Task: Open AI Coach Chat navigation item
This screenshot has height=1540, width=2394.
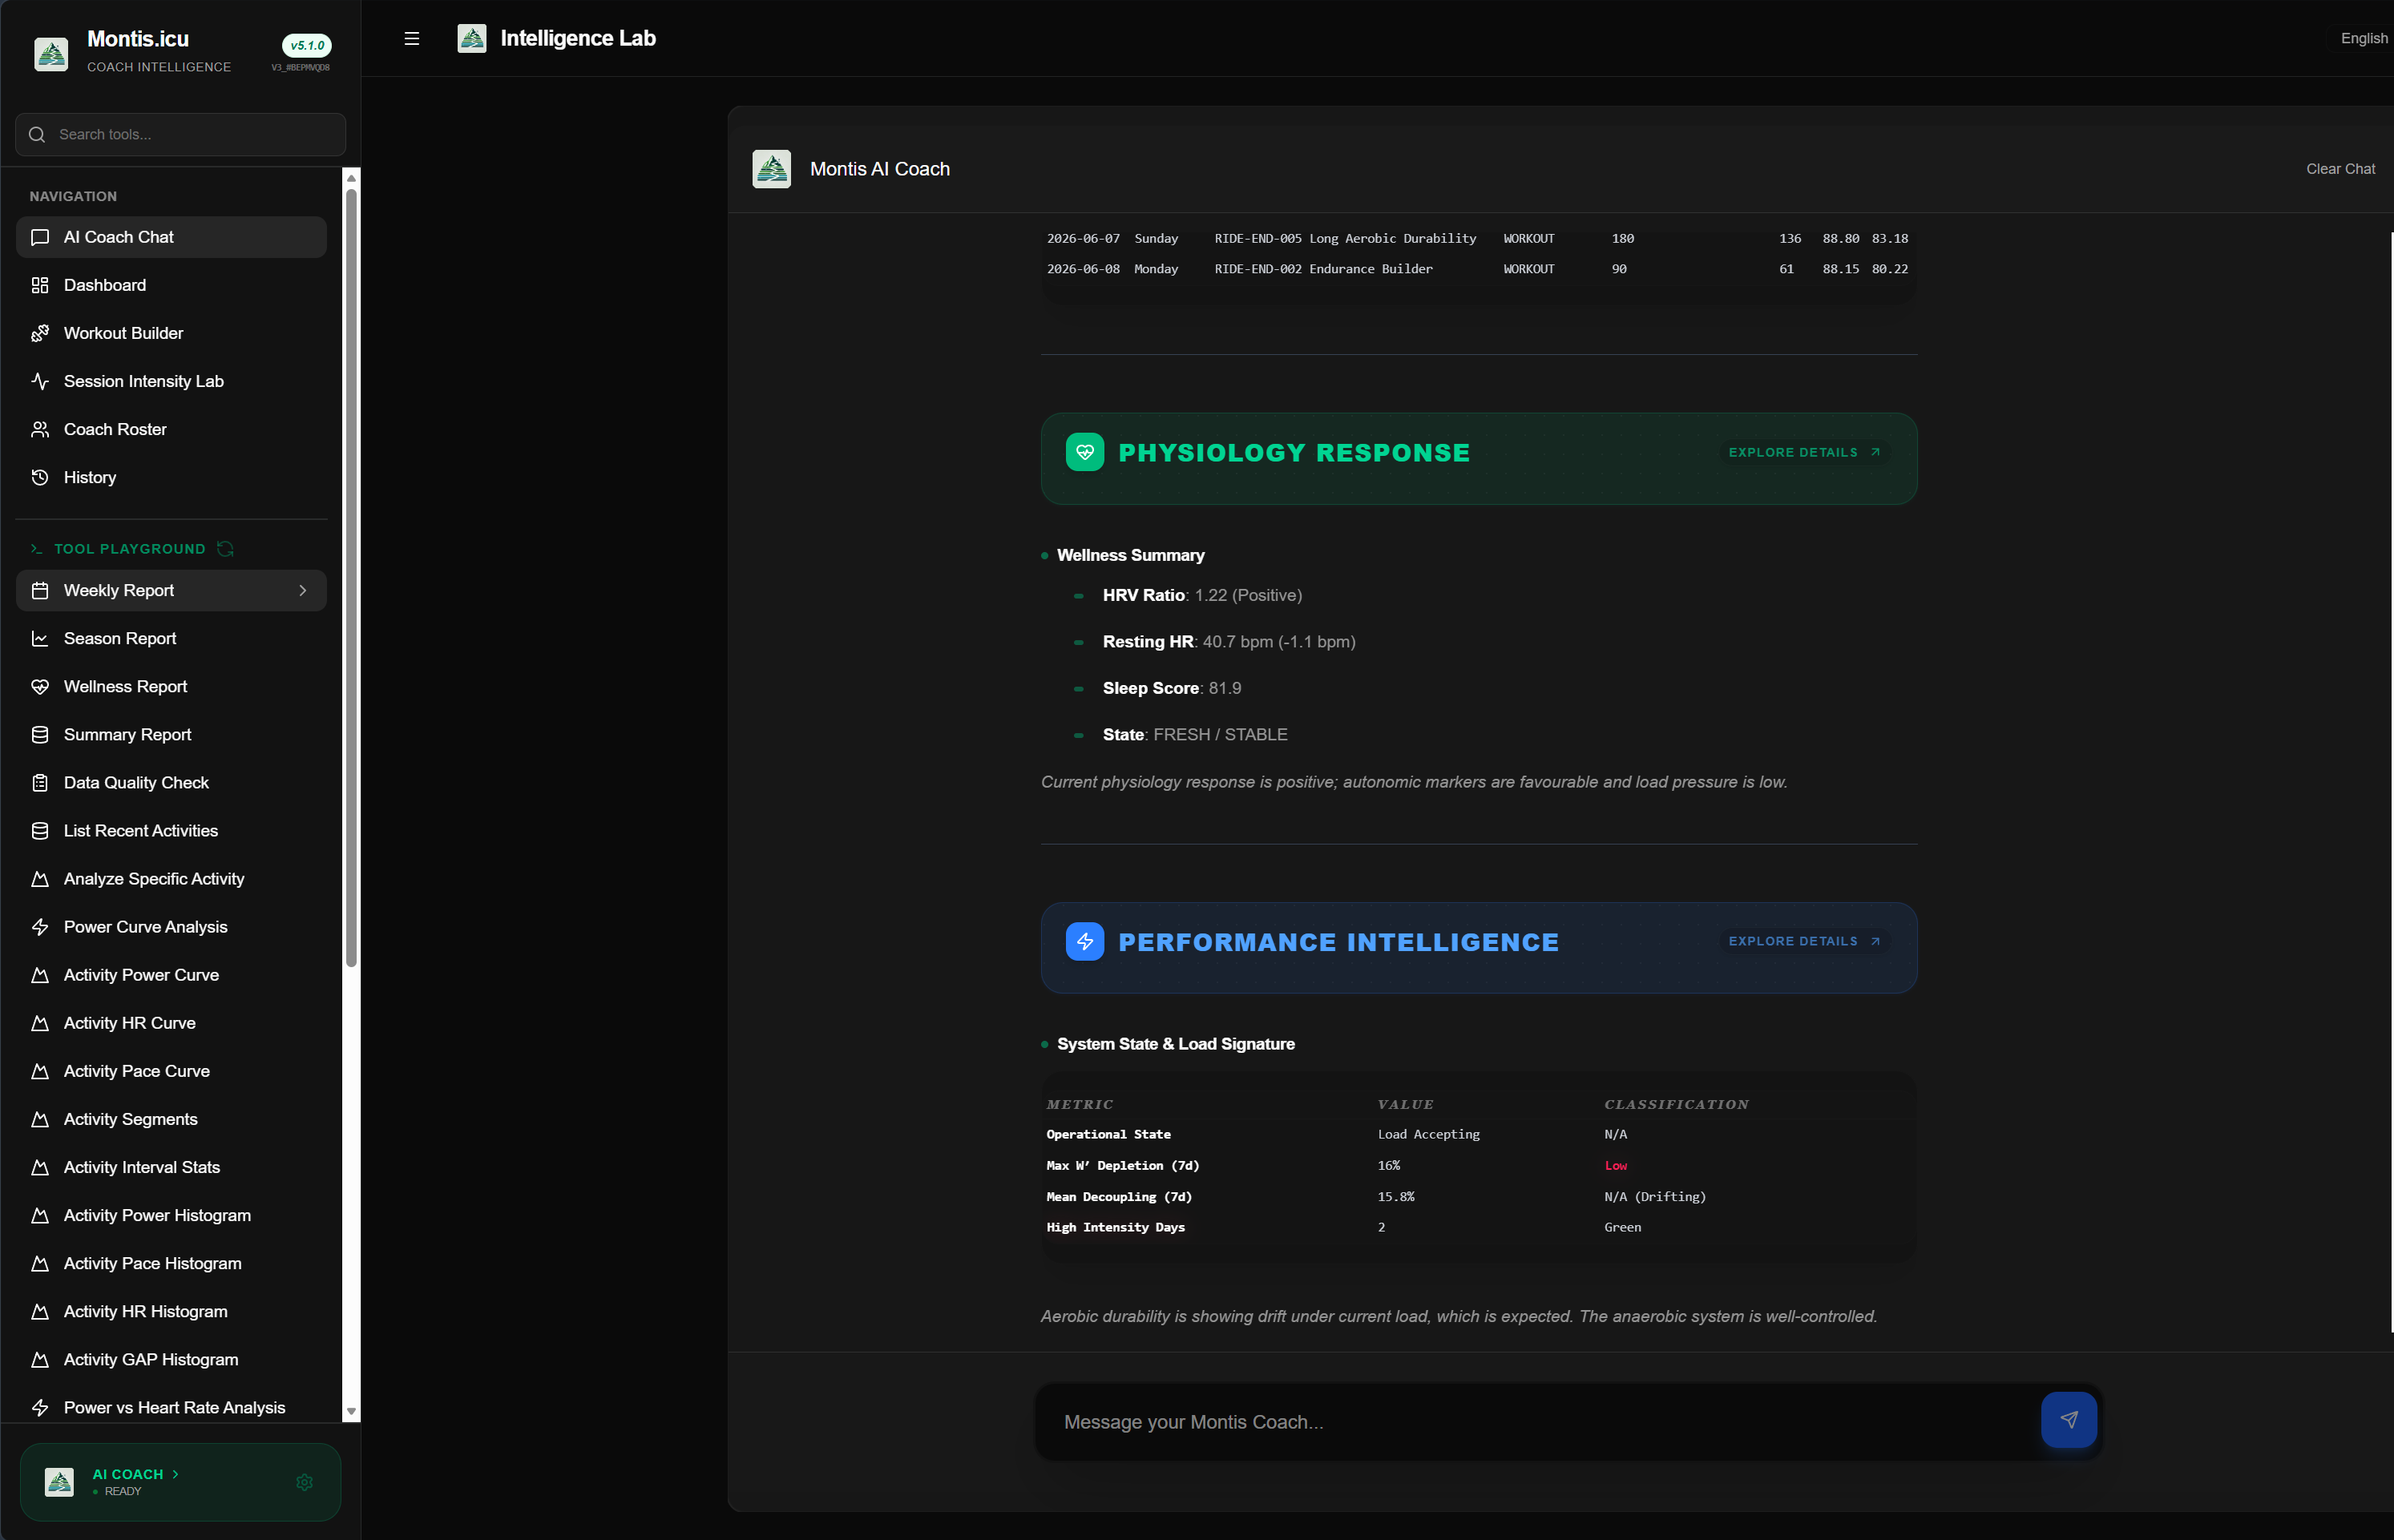Action: tap(171, 237)
